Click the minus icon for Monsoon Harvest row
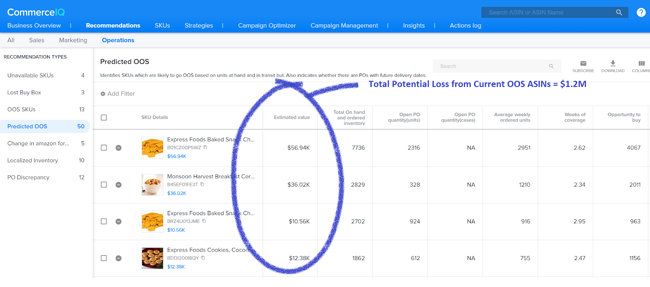This screenshot has height=287, width=650. (x=119, y=185)
